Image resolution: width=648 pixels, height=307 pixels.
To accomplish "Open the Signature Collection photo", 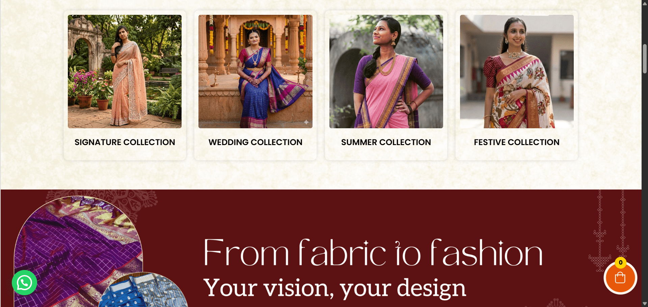I will click(125, 71).
